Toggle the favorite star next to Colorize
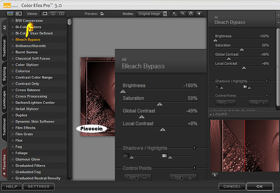Image resolution: width=280 pixels, height=193 pixels. coord(13,71)
